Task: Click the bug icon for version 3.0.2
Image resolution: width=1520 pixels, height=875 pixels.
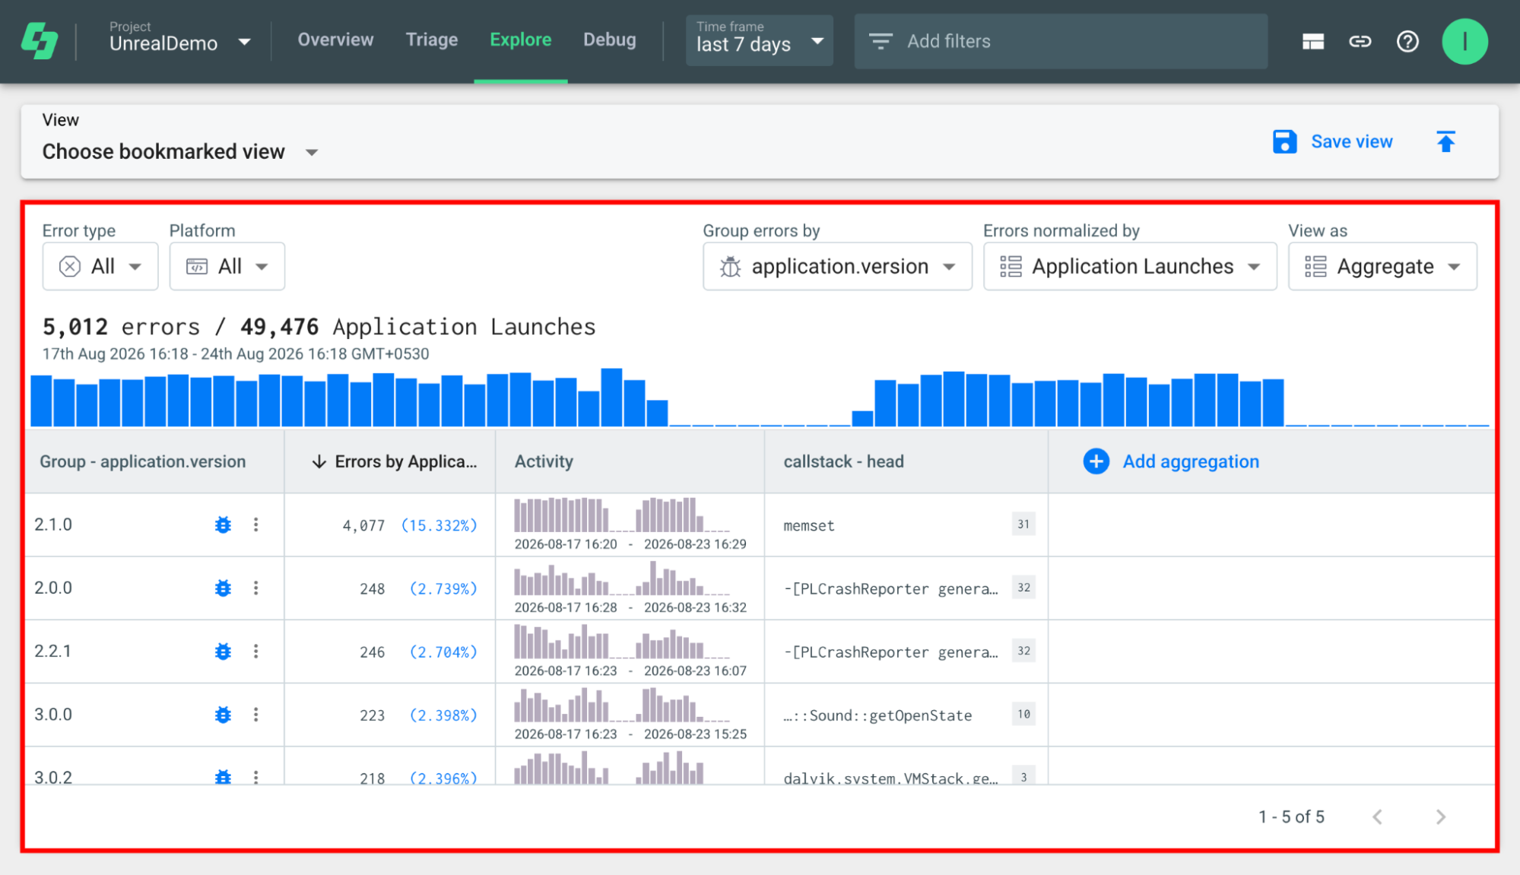Action: [223, 776]
